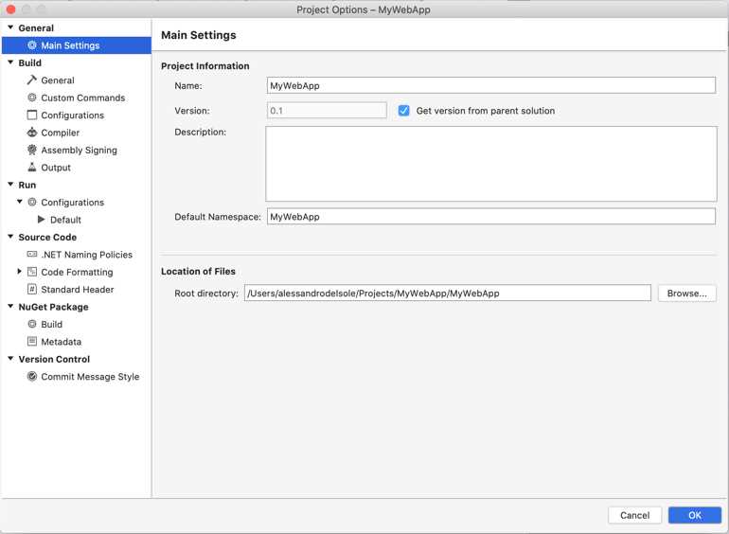Click into the Description text area
This screenshot has width=729, height=534.
click(491, 164)
